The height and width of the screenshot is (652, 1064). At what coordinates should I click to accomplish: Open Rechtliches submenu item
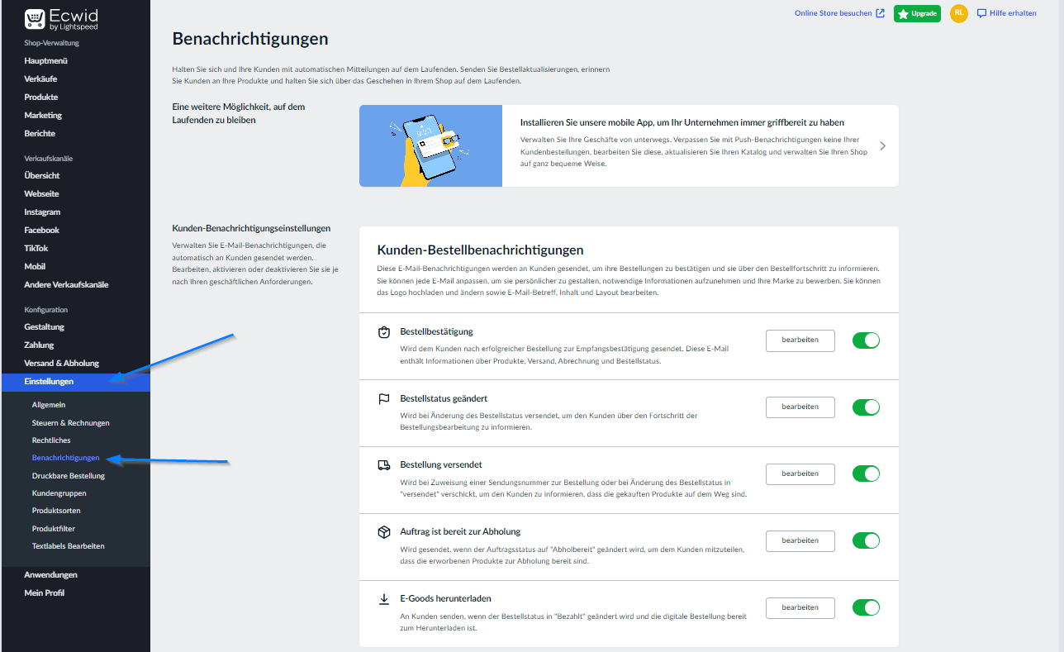point(51,440)
